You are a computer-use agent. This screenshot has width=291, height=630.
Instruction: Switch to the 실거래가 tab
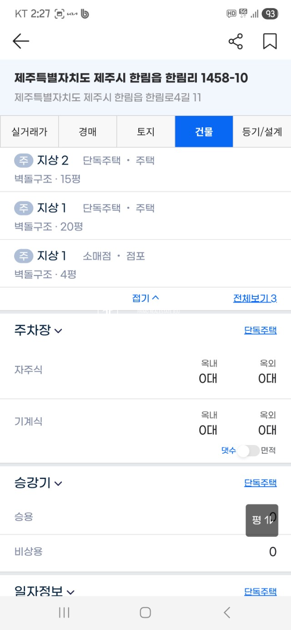[29, 132]
